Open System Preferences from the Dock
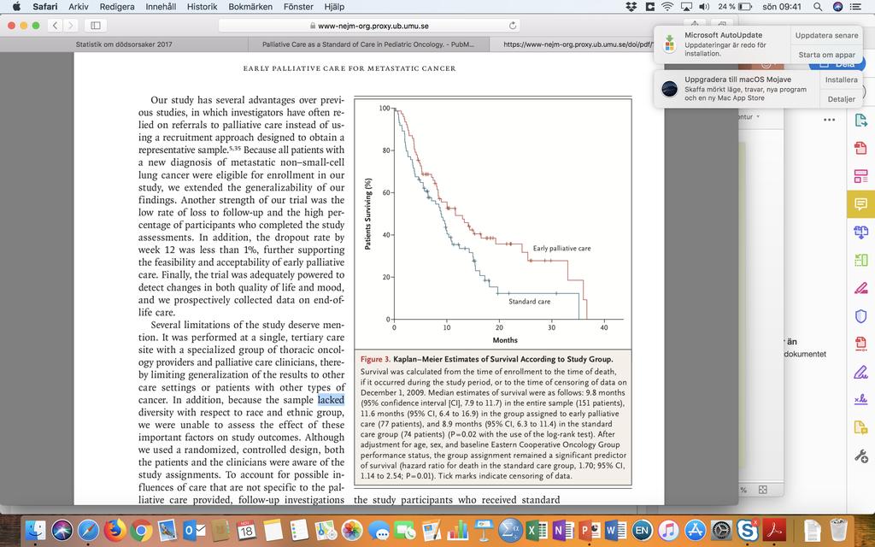This screenshot has width=875, height=547. click(x=721, y=530)
